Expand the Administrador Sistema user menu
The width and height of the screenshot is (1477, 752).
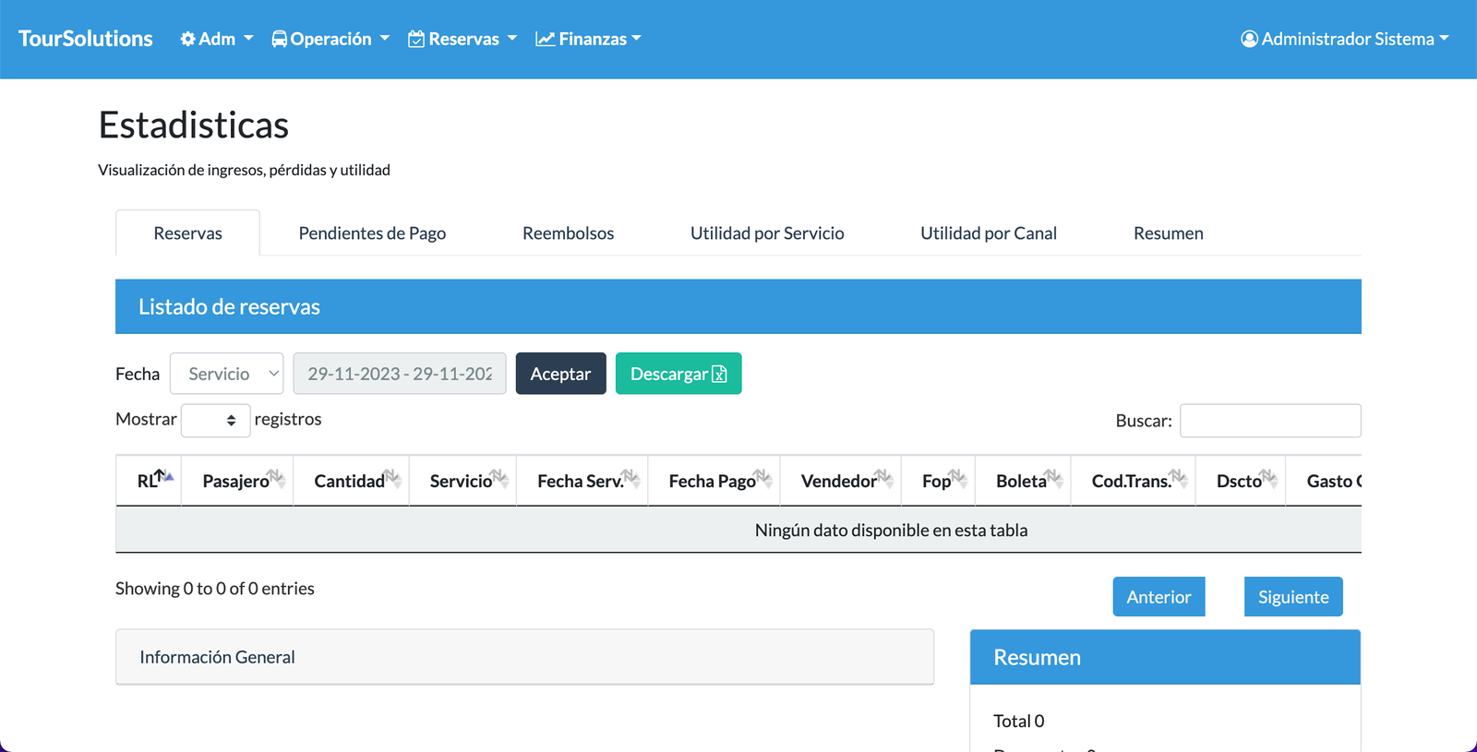point(1345,39)
